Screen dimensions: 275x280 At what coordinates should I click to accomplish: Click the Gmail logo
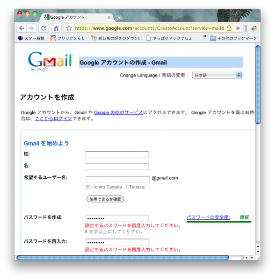pyautogui.click(x=51, y=61)
